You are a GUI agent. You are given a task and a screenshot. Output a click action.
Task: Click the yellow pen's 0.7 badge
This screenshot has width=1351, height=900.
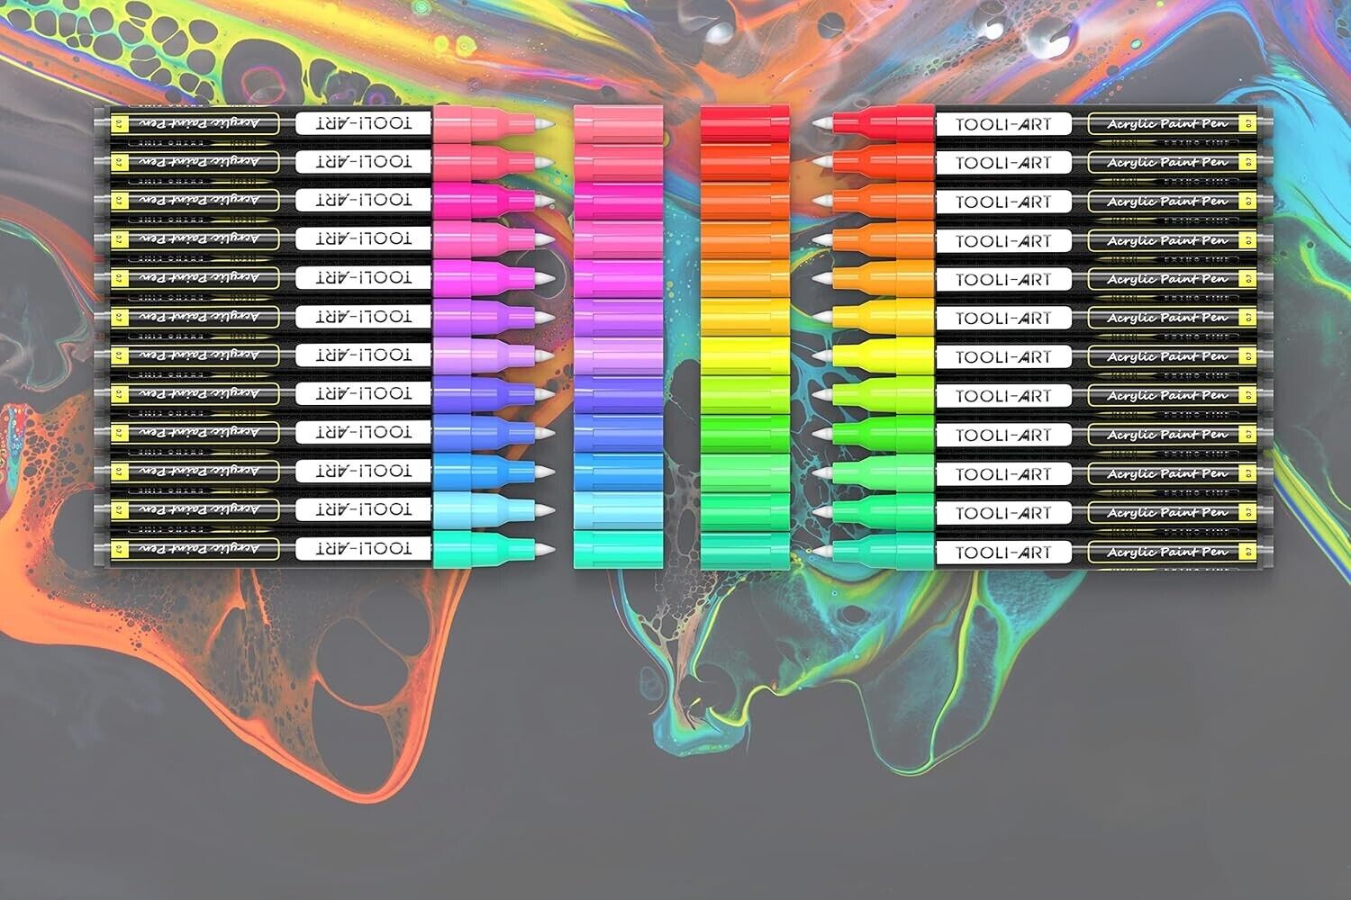(x=1248, y=356)
